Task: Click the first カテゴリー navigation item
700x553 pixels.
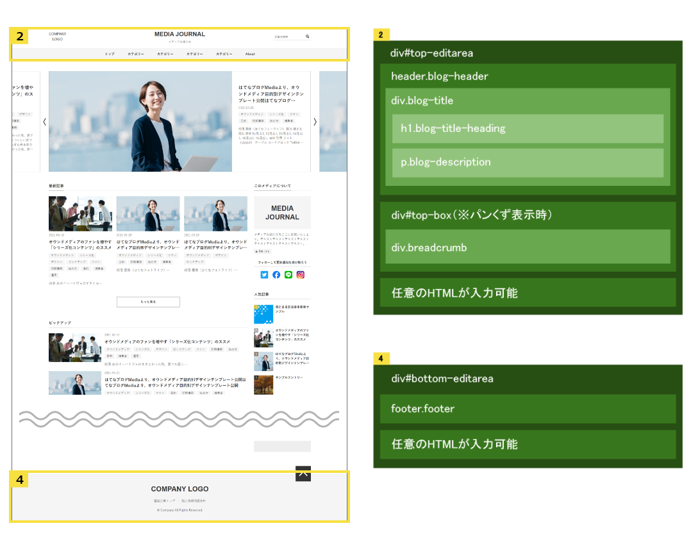Action: [135, 54]
